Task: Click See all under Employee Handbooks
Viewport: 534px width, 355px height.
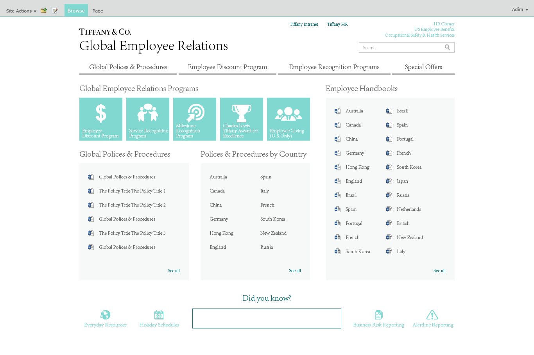Action: pyautogui.click(x=439, y=271)
